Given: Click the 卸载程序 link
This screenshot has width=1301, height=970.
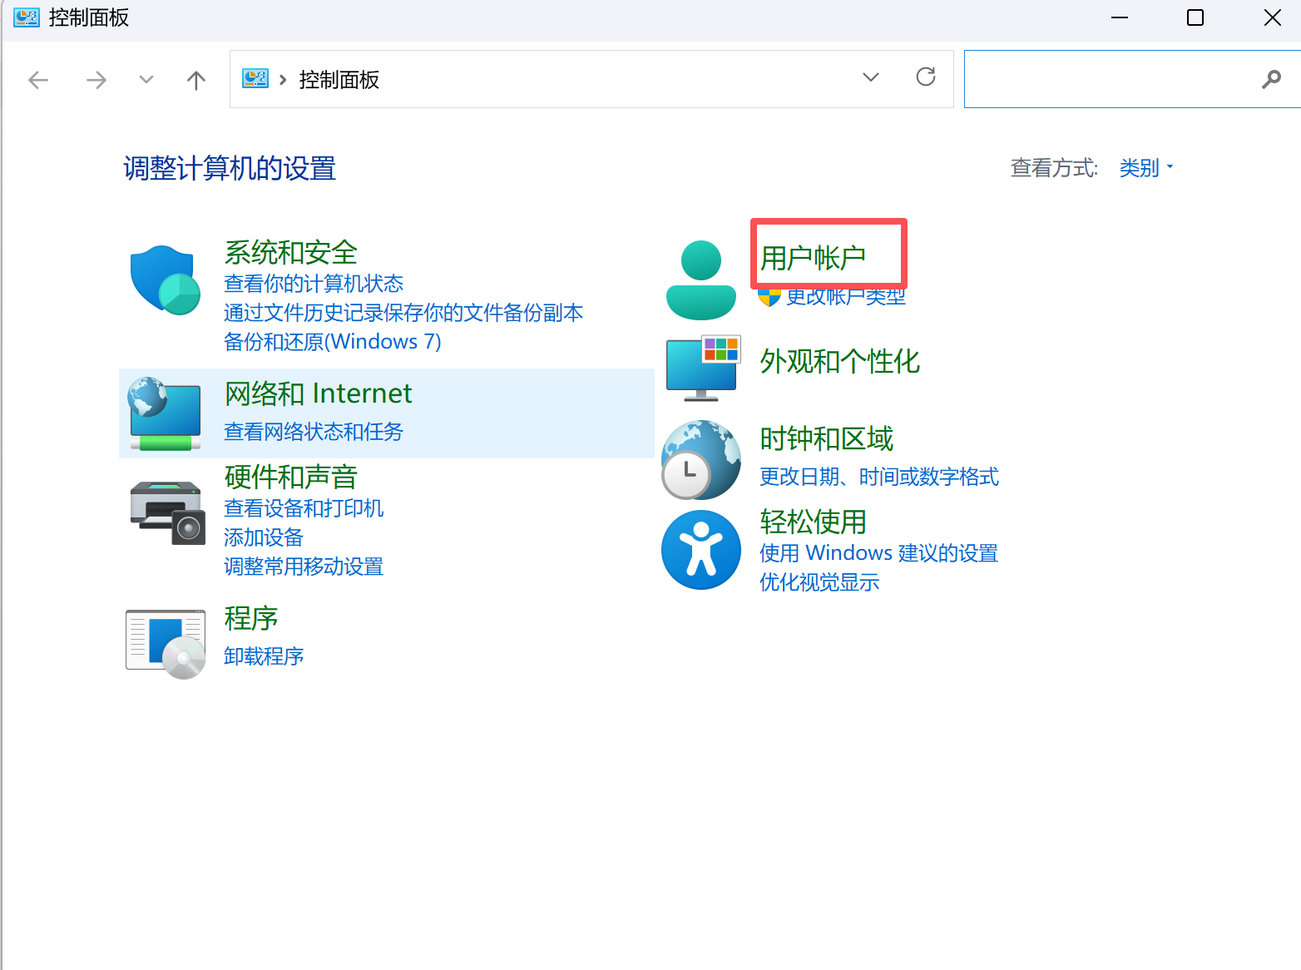Looking at the screenshot, I should 263,656.
